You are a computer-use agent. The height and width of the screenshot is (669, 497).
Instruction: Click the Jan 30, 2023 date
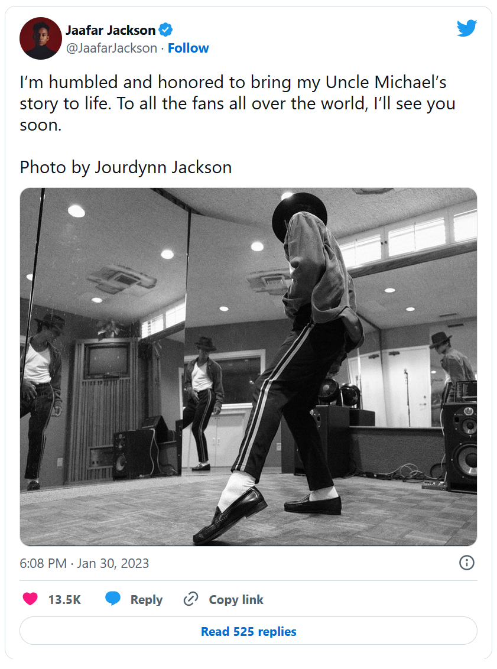(x=113, y=563)
